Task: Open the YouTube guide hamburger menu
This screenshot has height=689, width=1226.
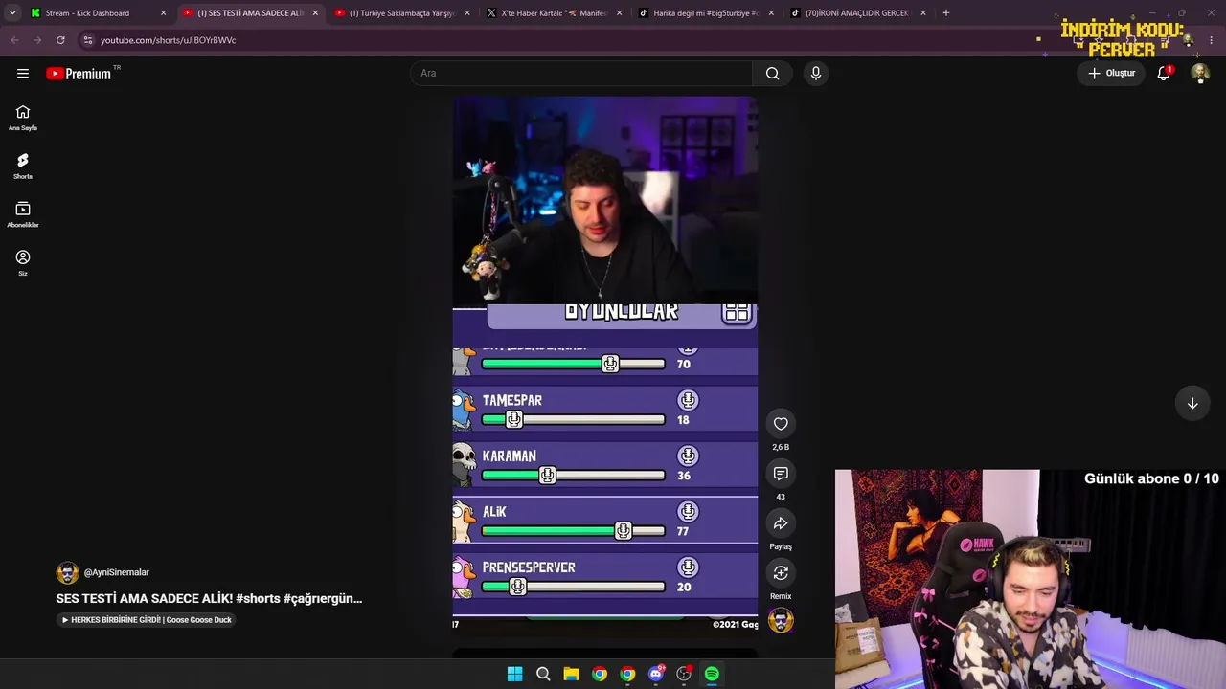Action: click(x=23, y=73)
